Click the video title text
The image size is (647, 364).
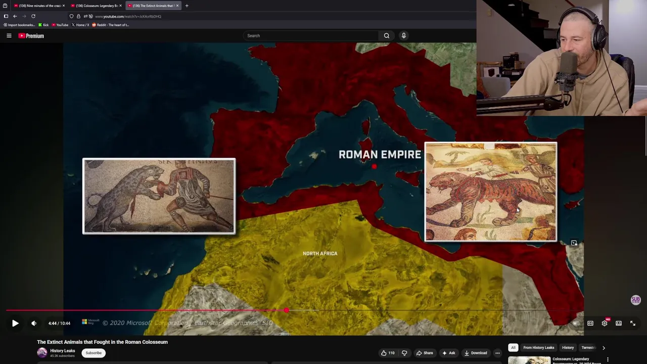point(102,342)
